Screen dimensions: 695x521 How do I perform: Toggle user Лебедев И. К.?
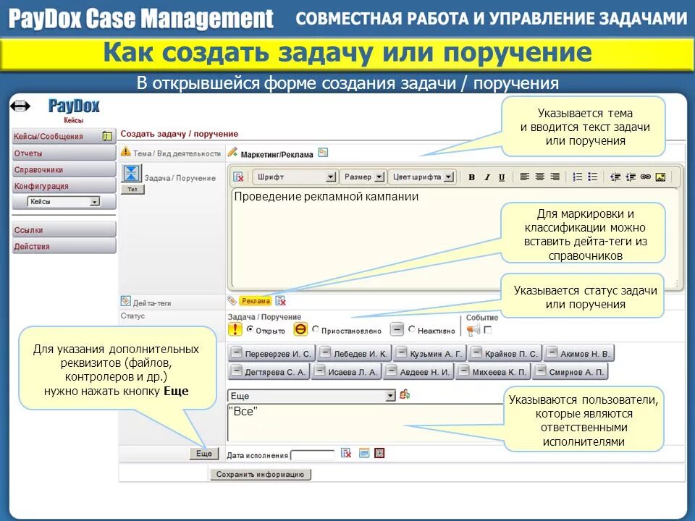point(355,354)
